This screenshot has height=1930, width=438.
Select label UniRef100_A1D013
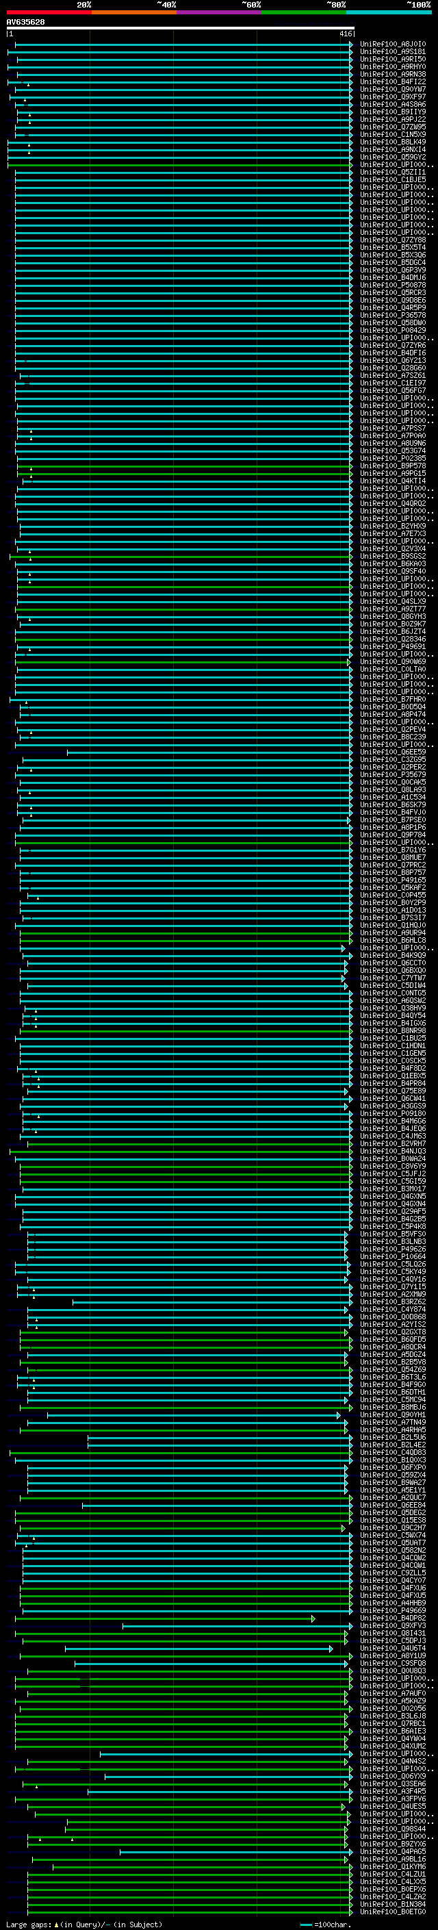click(x=392, y=911)
